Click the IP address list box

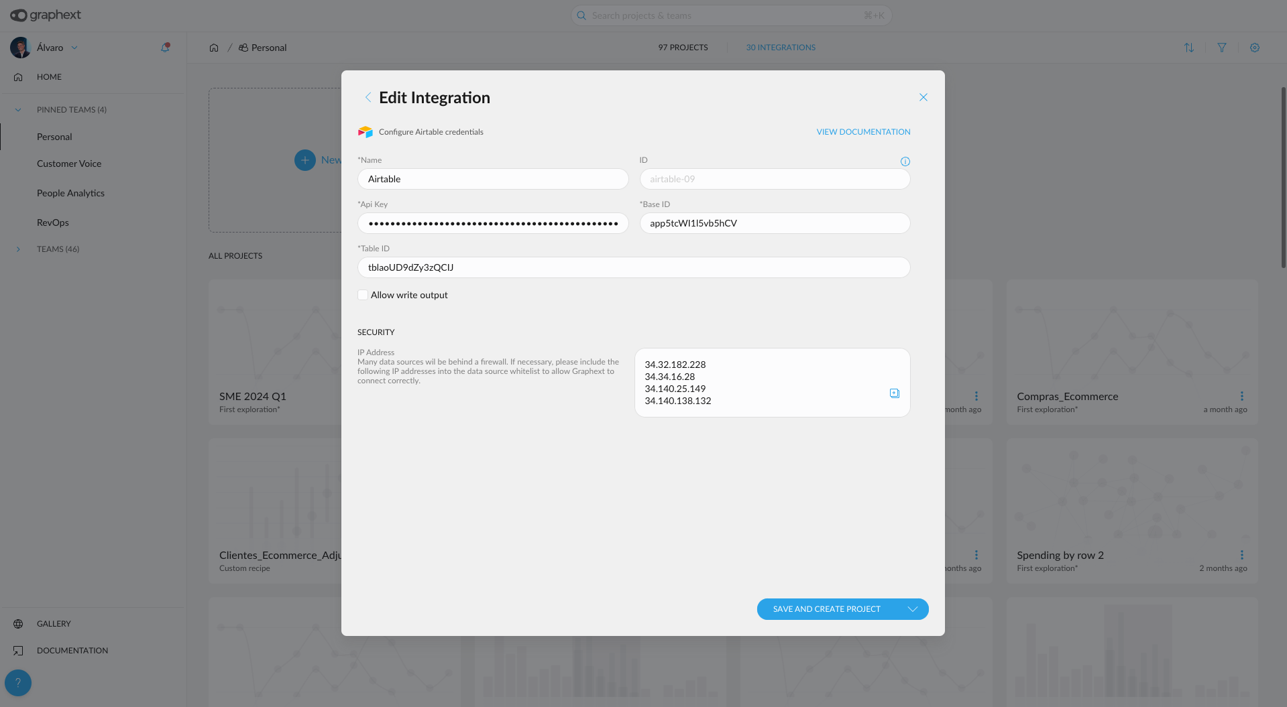point(772,383)
